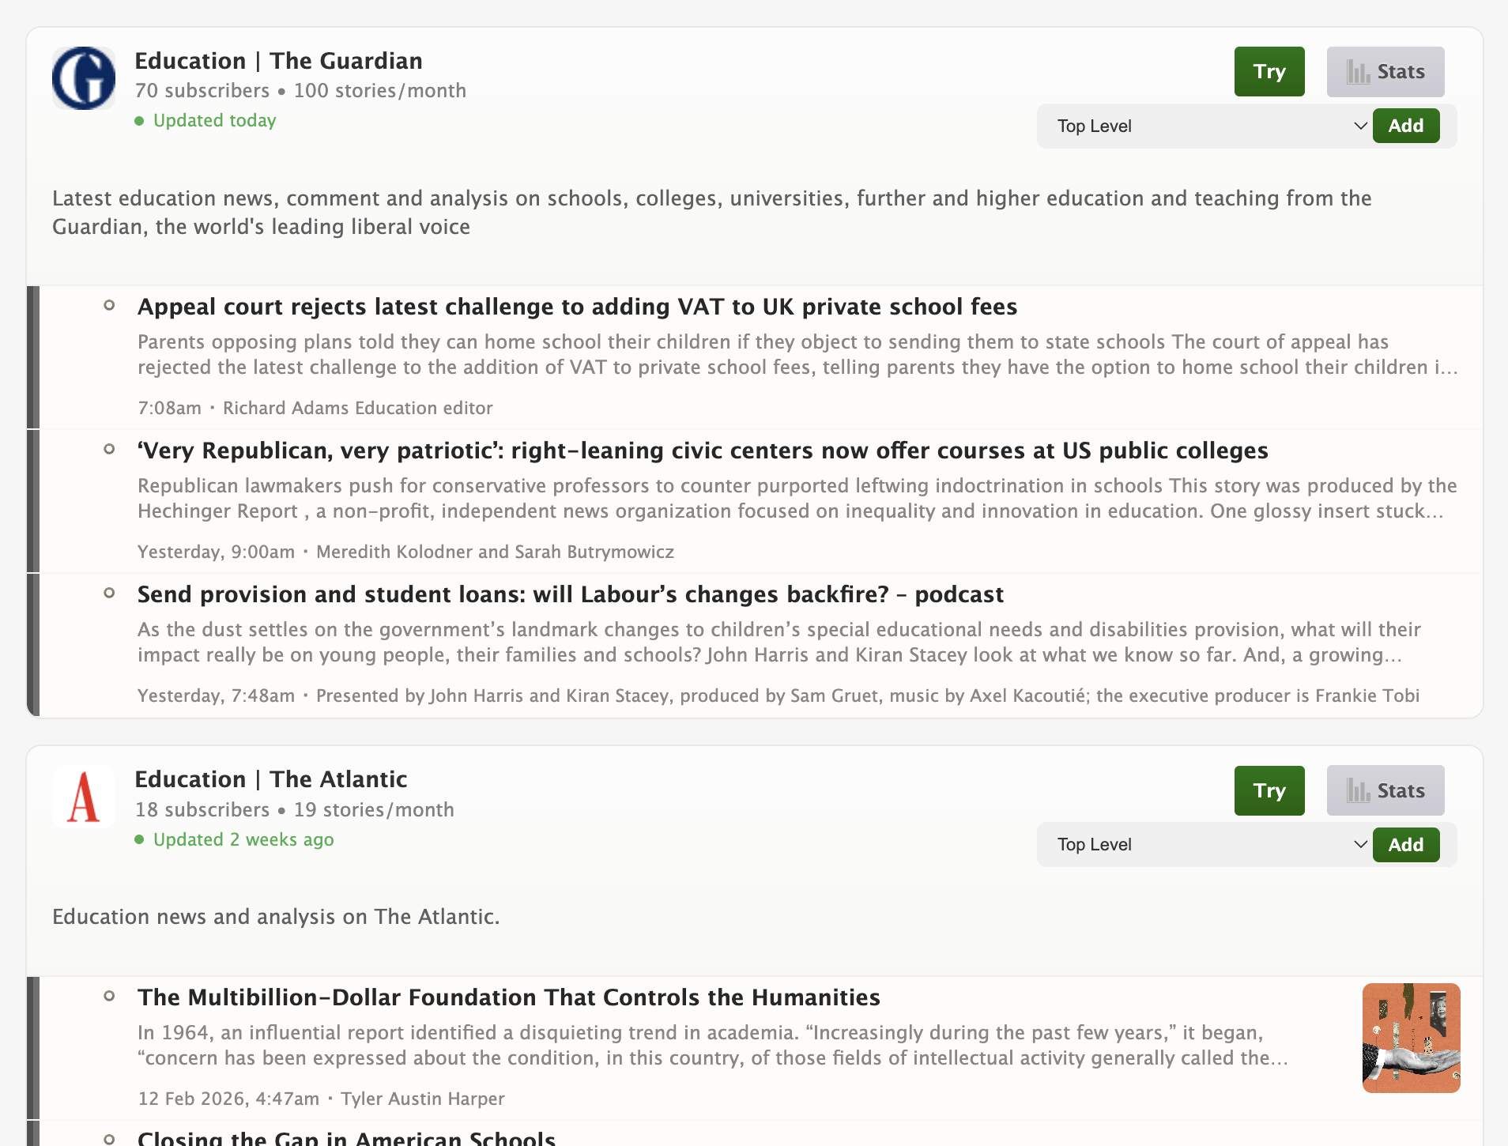This screenshot has height=1146, width=1508.
Task: Click unread dot beside Multibillion-Dollar Foundation story
Action: point(110,997)
